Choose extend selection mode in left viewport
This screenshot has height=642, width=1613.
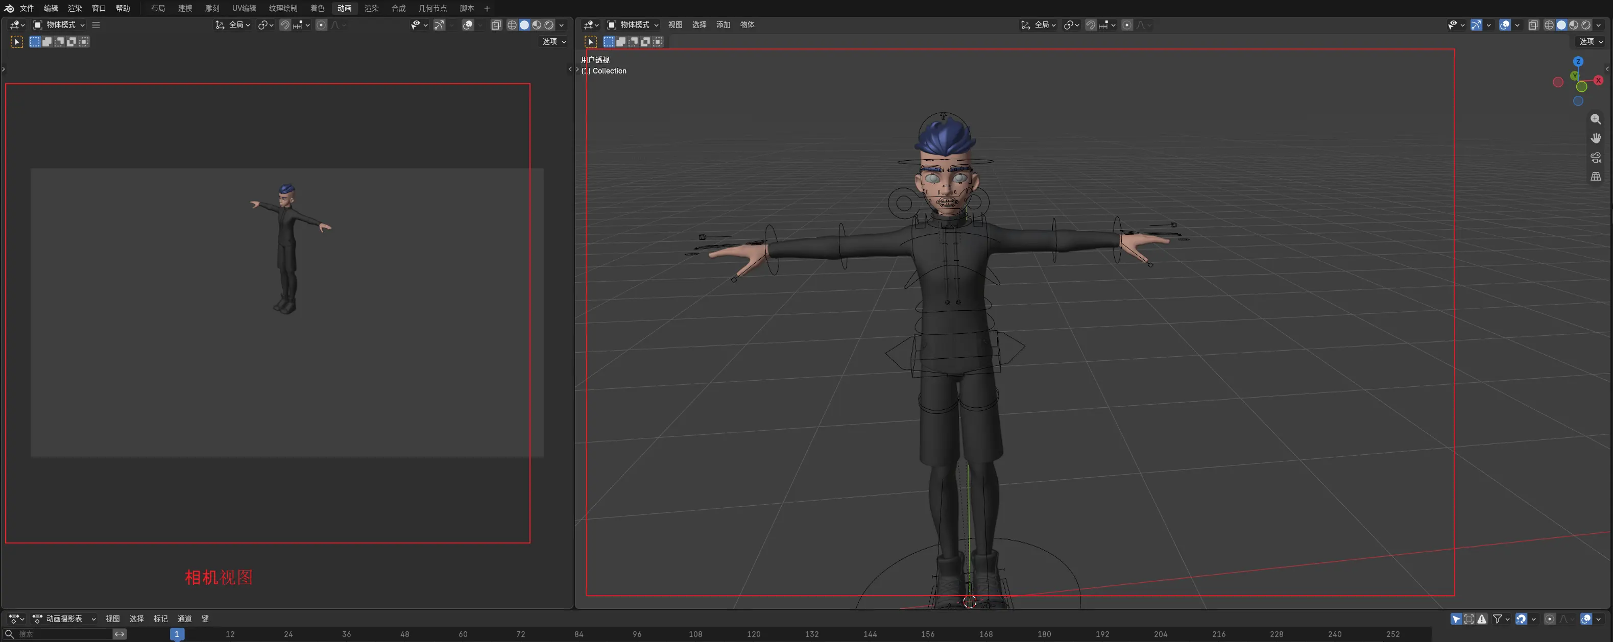click(x=47, y=42)
